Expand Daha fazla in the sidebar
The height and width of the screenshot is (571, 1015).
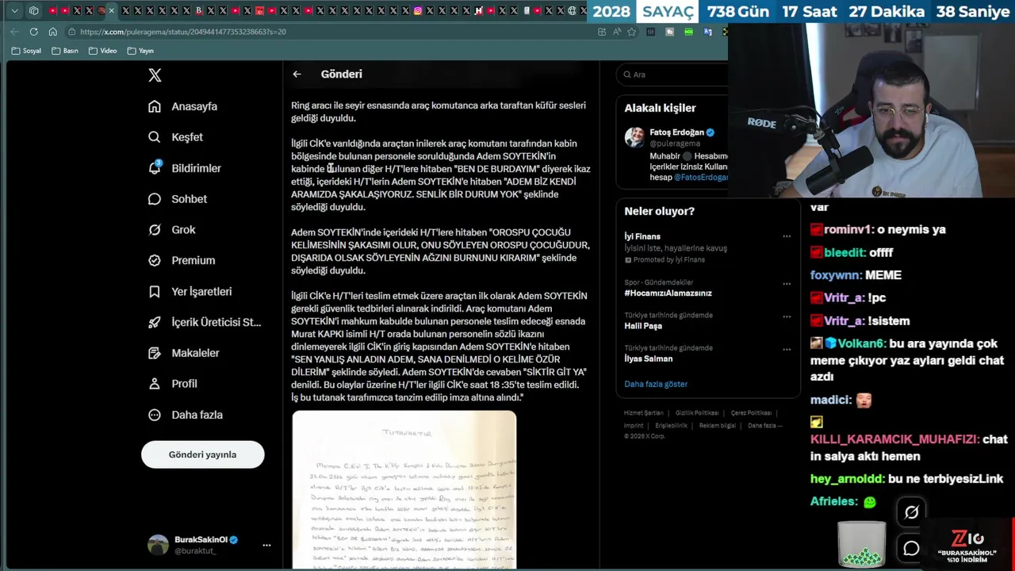[185, 415]
